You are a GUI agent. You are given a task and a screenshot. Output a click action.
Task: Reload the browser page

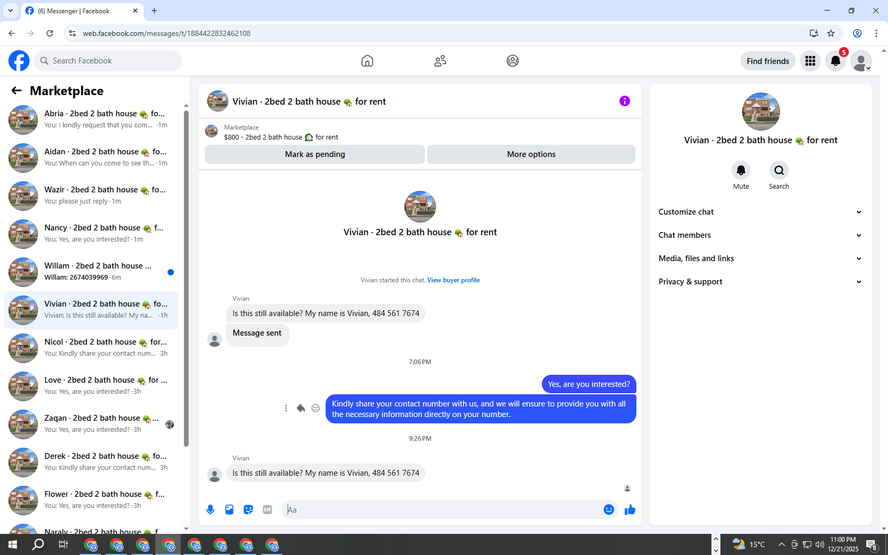pyautogui.click(x=50, y=33)
